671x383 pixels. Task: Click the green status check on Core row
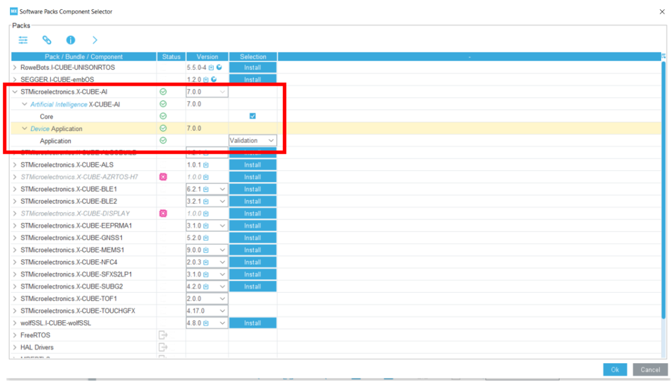point(163,116)
